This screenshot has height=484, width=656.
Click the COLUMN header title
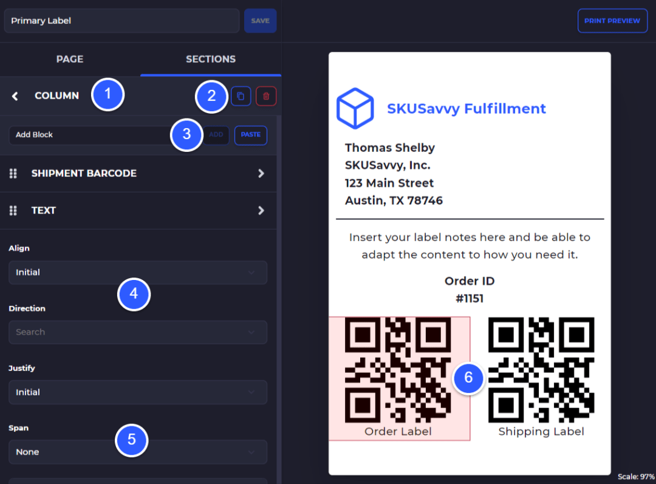click(56, 96)
